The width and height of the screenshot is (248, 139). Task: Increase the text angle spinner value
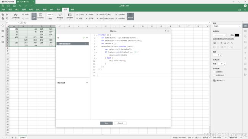(225, 63)
